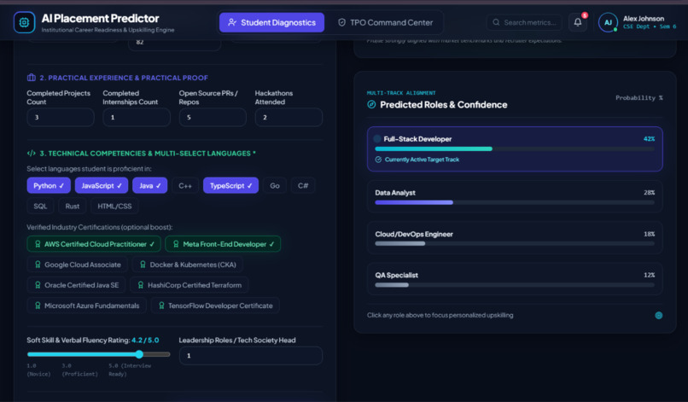Add Google Cloud Associate certification
This screenshot has width=688, height=402.
(77, 265)
